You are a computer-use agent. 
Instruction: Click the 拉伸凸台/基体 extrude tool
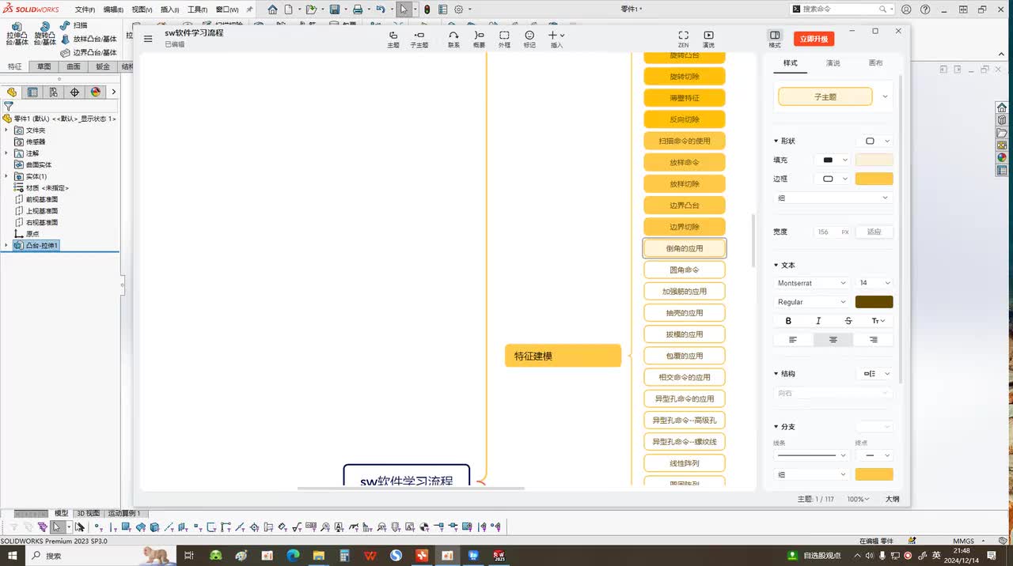pos(17,34)
